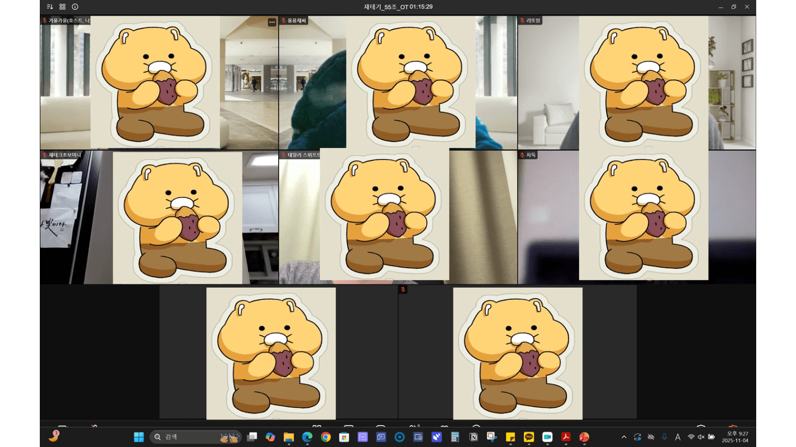Open the Windows Start menu

click(139, 437)
